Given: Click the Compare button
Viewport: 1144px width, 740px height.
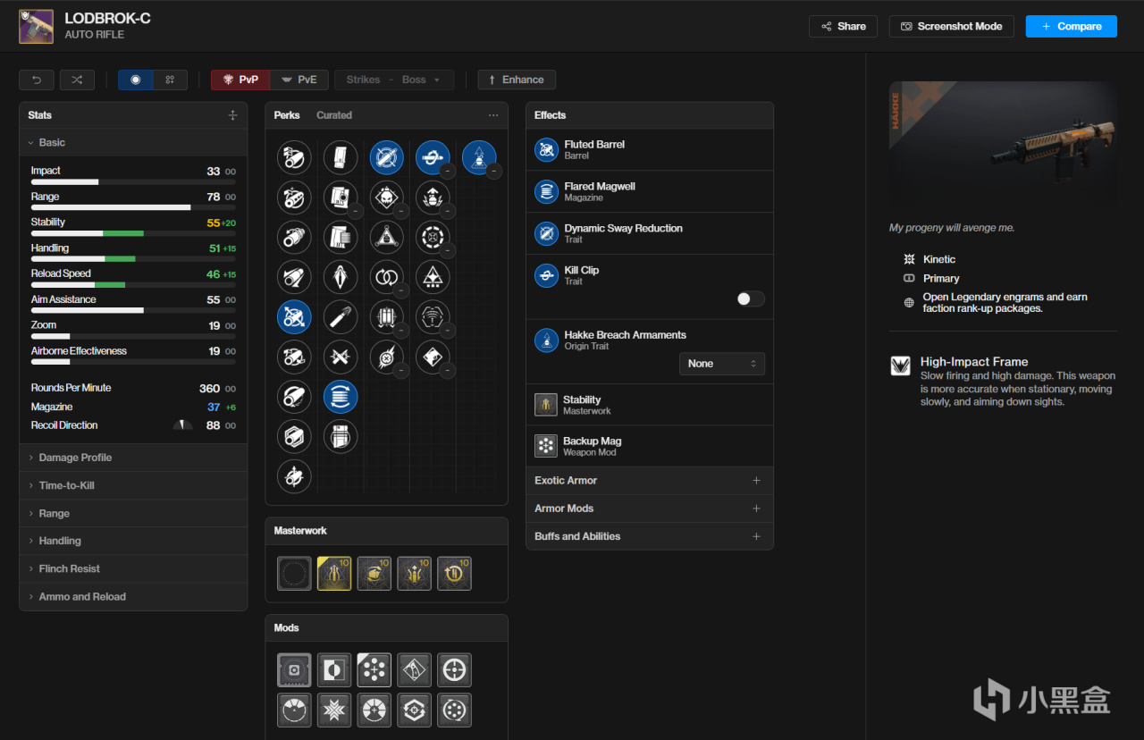Looking at the screenshot, I should pyautogui.click(x=1071, y=27).
